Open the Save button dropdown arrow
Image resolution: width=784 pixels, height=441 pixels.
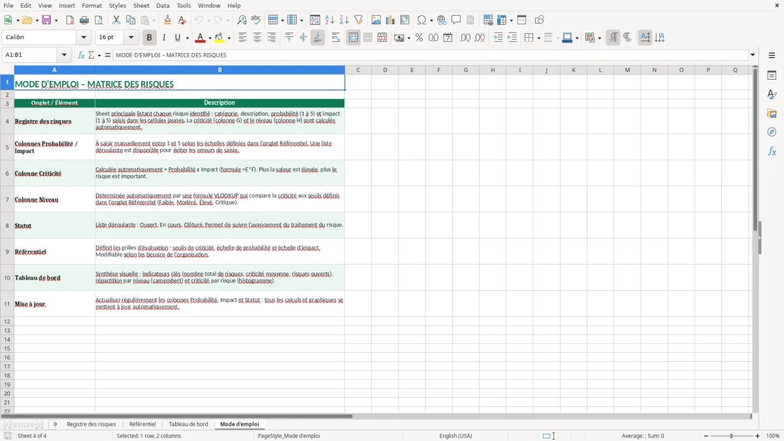[56, 20]
